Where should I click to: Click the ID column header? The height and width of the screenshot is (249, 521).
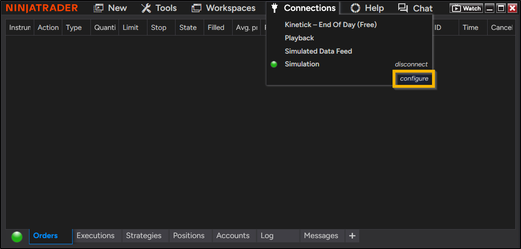445,28
